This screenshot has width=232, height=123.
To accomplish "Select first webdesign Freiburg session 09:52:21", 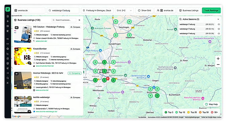I will [197, 24].
